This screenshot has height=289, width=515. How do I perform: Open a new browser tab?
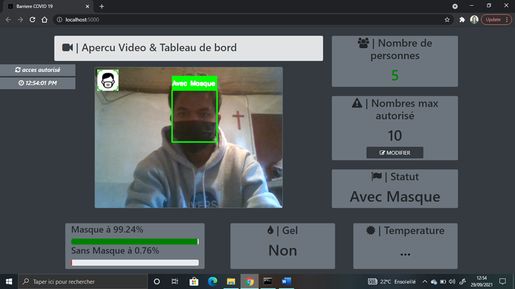pos(102,6)
